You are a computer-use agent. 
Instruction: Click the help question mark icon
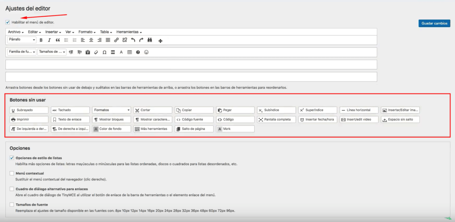pos(138,52)
